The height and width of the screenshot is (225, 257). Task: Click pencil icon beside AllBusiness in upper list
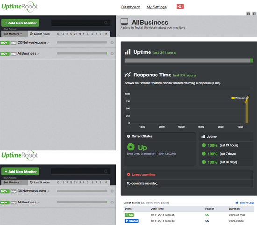pyautogui.click(x=38, y=54)
